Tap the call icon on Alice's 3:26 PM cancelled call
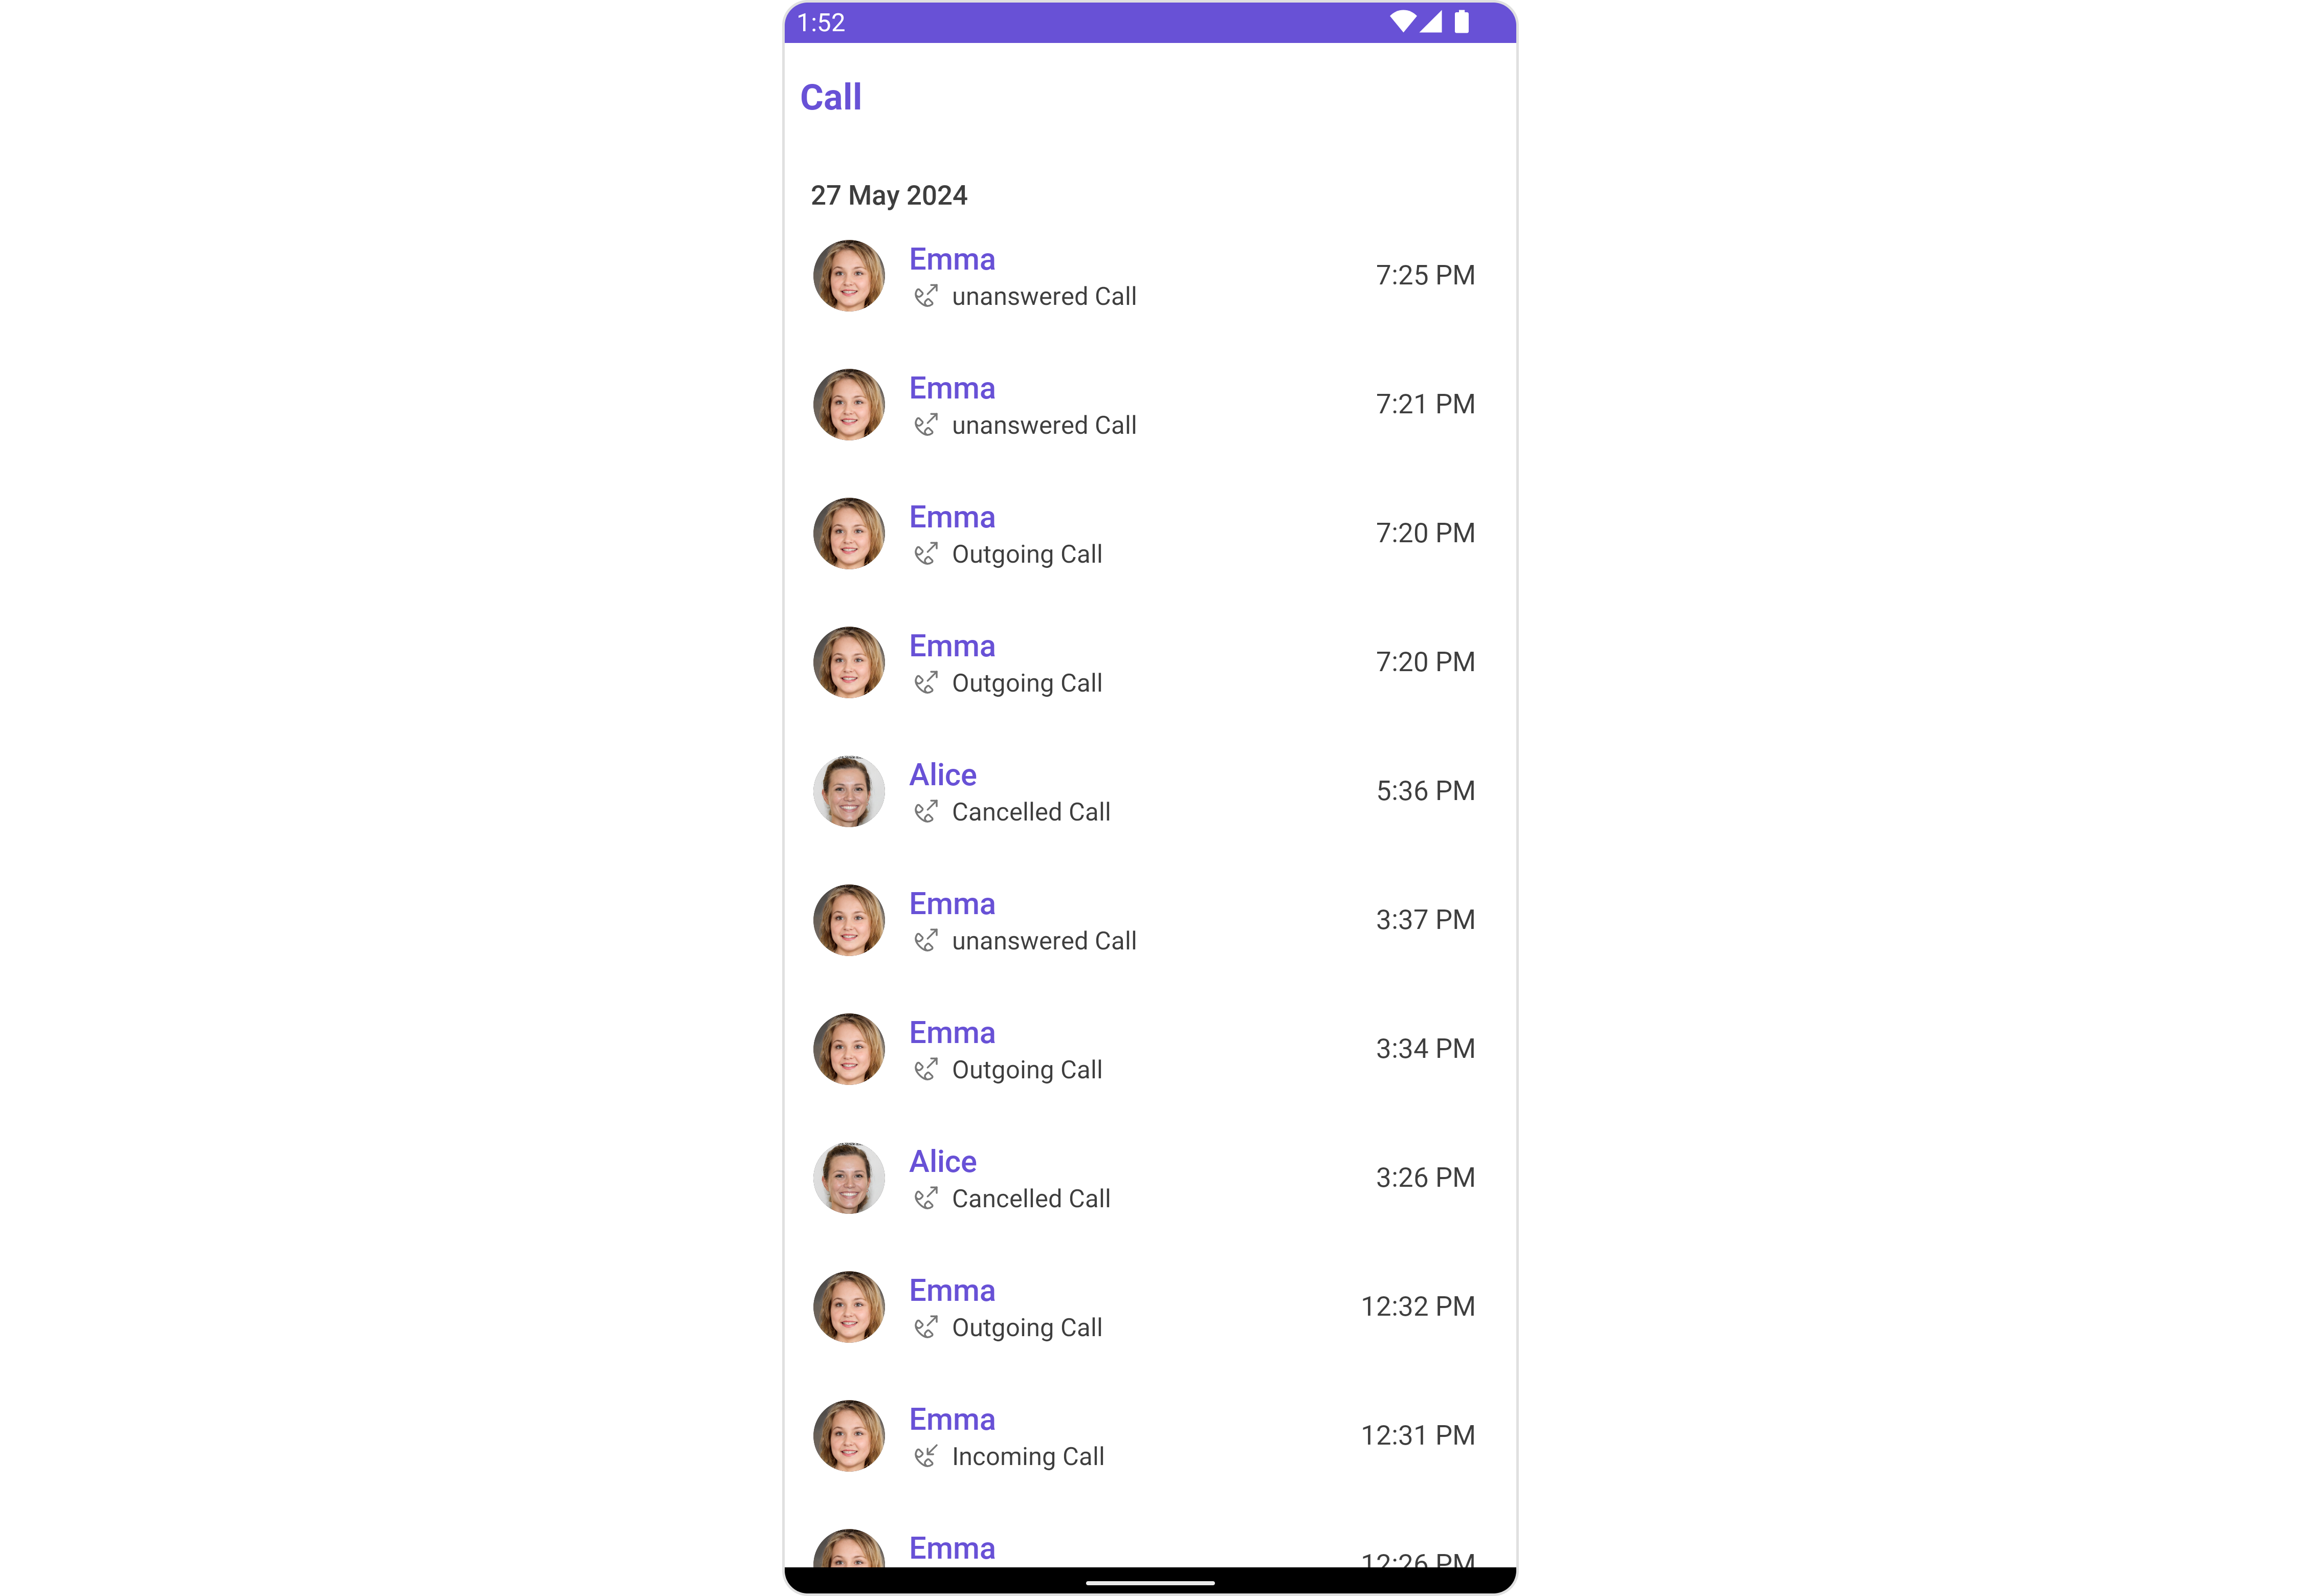2301x1596 pixels. click(926, 1198)
